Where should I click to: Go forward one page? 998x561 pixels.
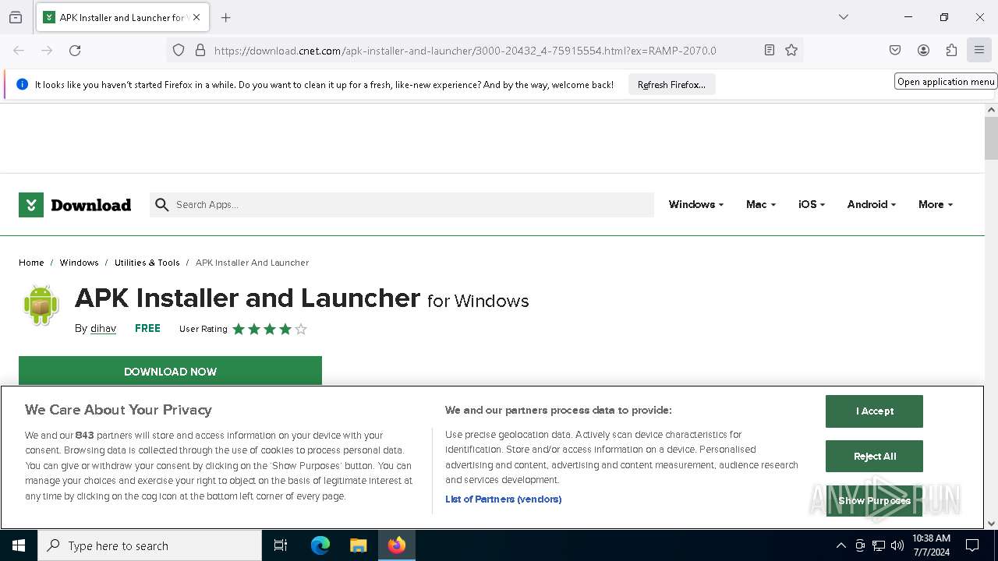47,51
